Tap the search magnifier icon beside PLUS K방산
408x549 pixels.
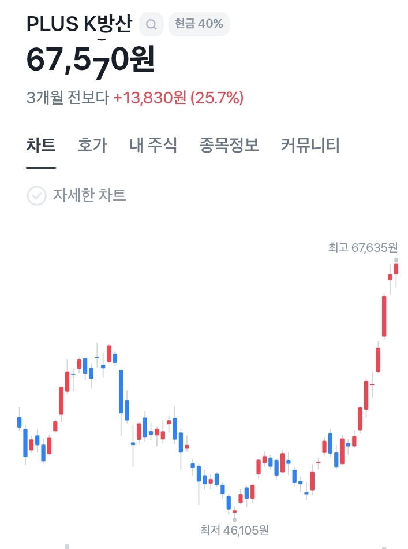(151, 24)
